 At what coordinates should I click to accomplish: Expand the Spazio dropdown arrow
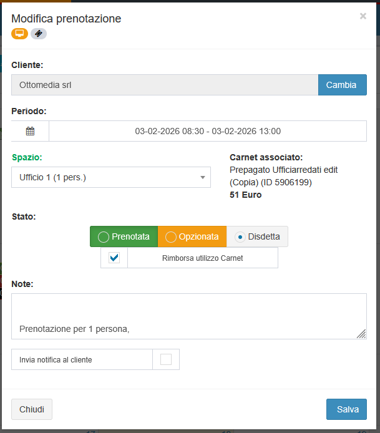point(203,177)
